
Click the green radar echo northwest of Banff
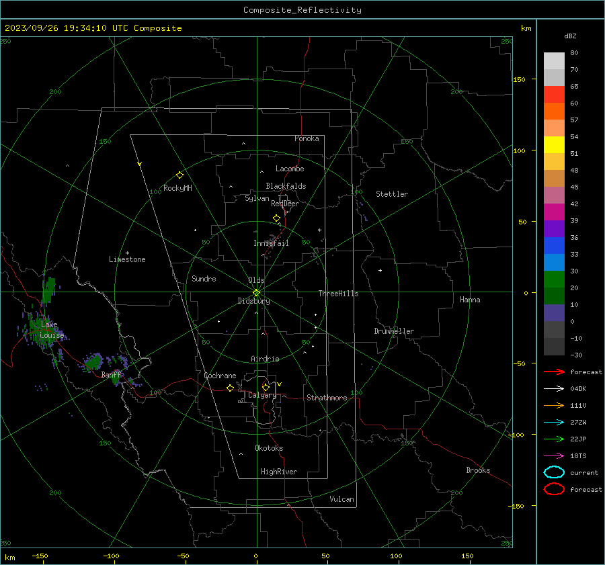click(x=93, y=361)
